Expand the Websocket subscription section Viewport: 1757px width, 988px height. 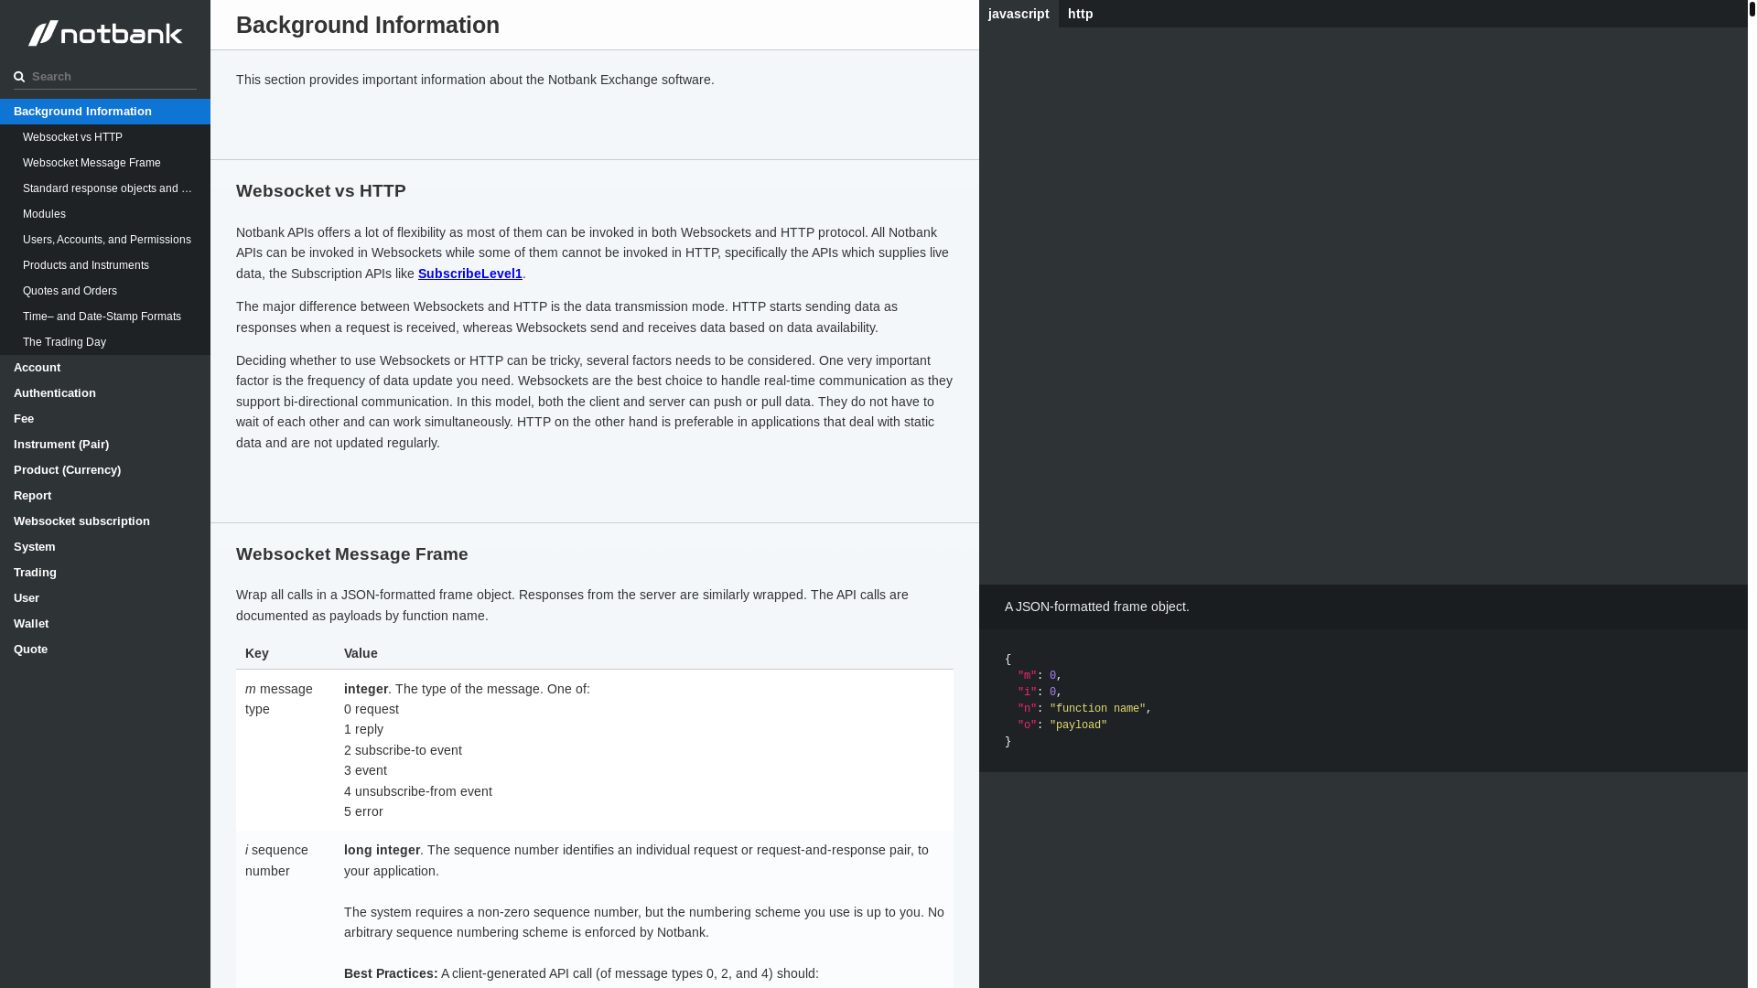[x=105, y=521]
